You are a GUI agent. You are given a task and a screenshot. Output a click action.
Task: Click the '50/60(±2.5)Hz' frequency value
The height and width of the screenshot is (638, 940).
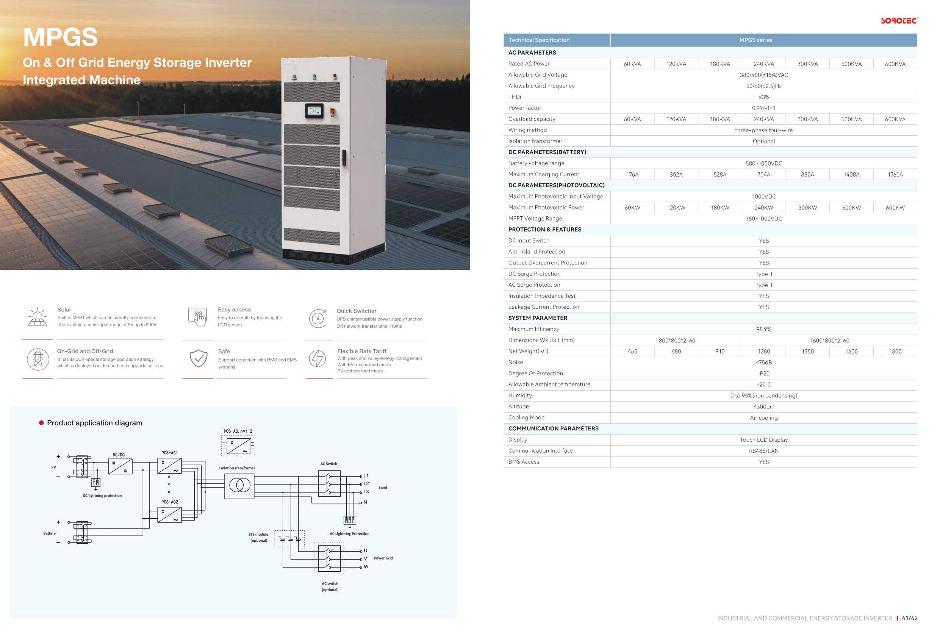pos(764,86)
